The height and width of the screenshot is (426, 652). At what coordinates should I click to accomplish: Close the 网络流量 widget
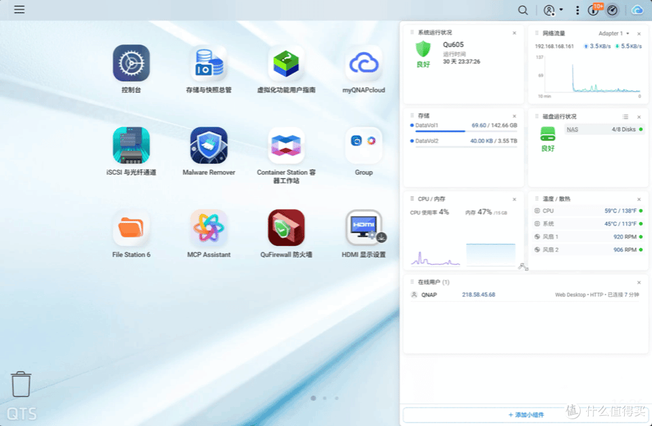tap(639, 33)
